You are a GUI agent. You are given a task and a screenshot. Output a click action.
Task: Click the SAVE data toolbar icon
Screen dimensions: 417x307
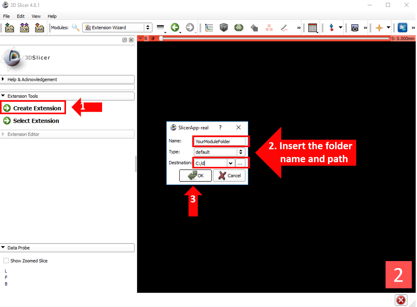(x=39, y=28)
